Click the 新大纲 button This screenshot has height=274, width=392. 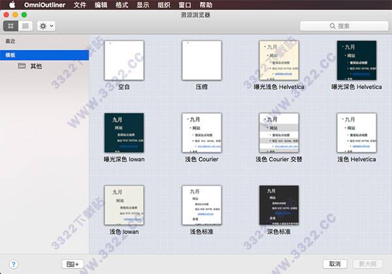point(367,264)
